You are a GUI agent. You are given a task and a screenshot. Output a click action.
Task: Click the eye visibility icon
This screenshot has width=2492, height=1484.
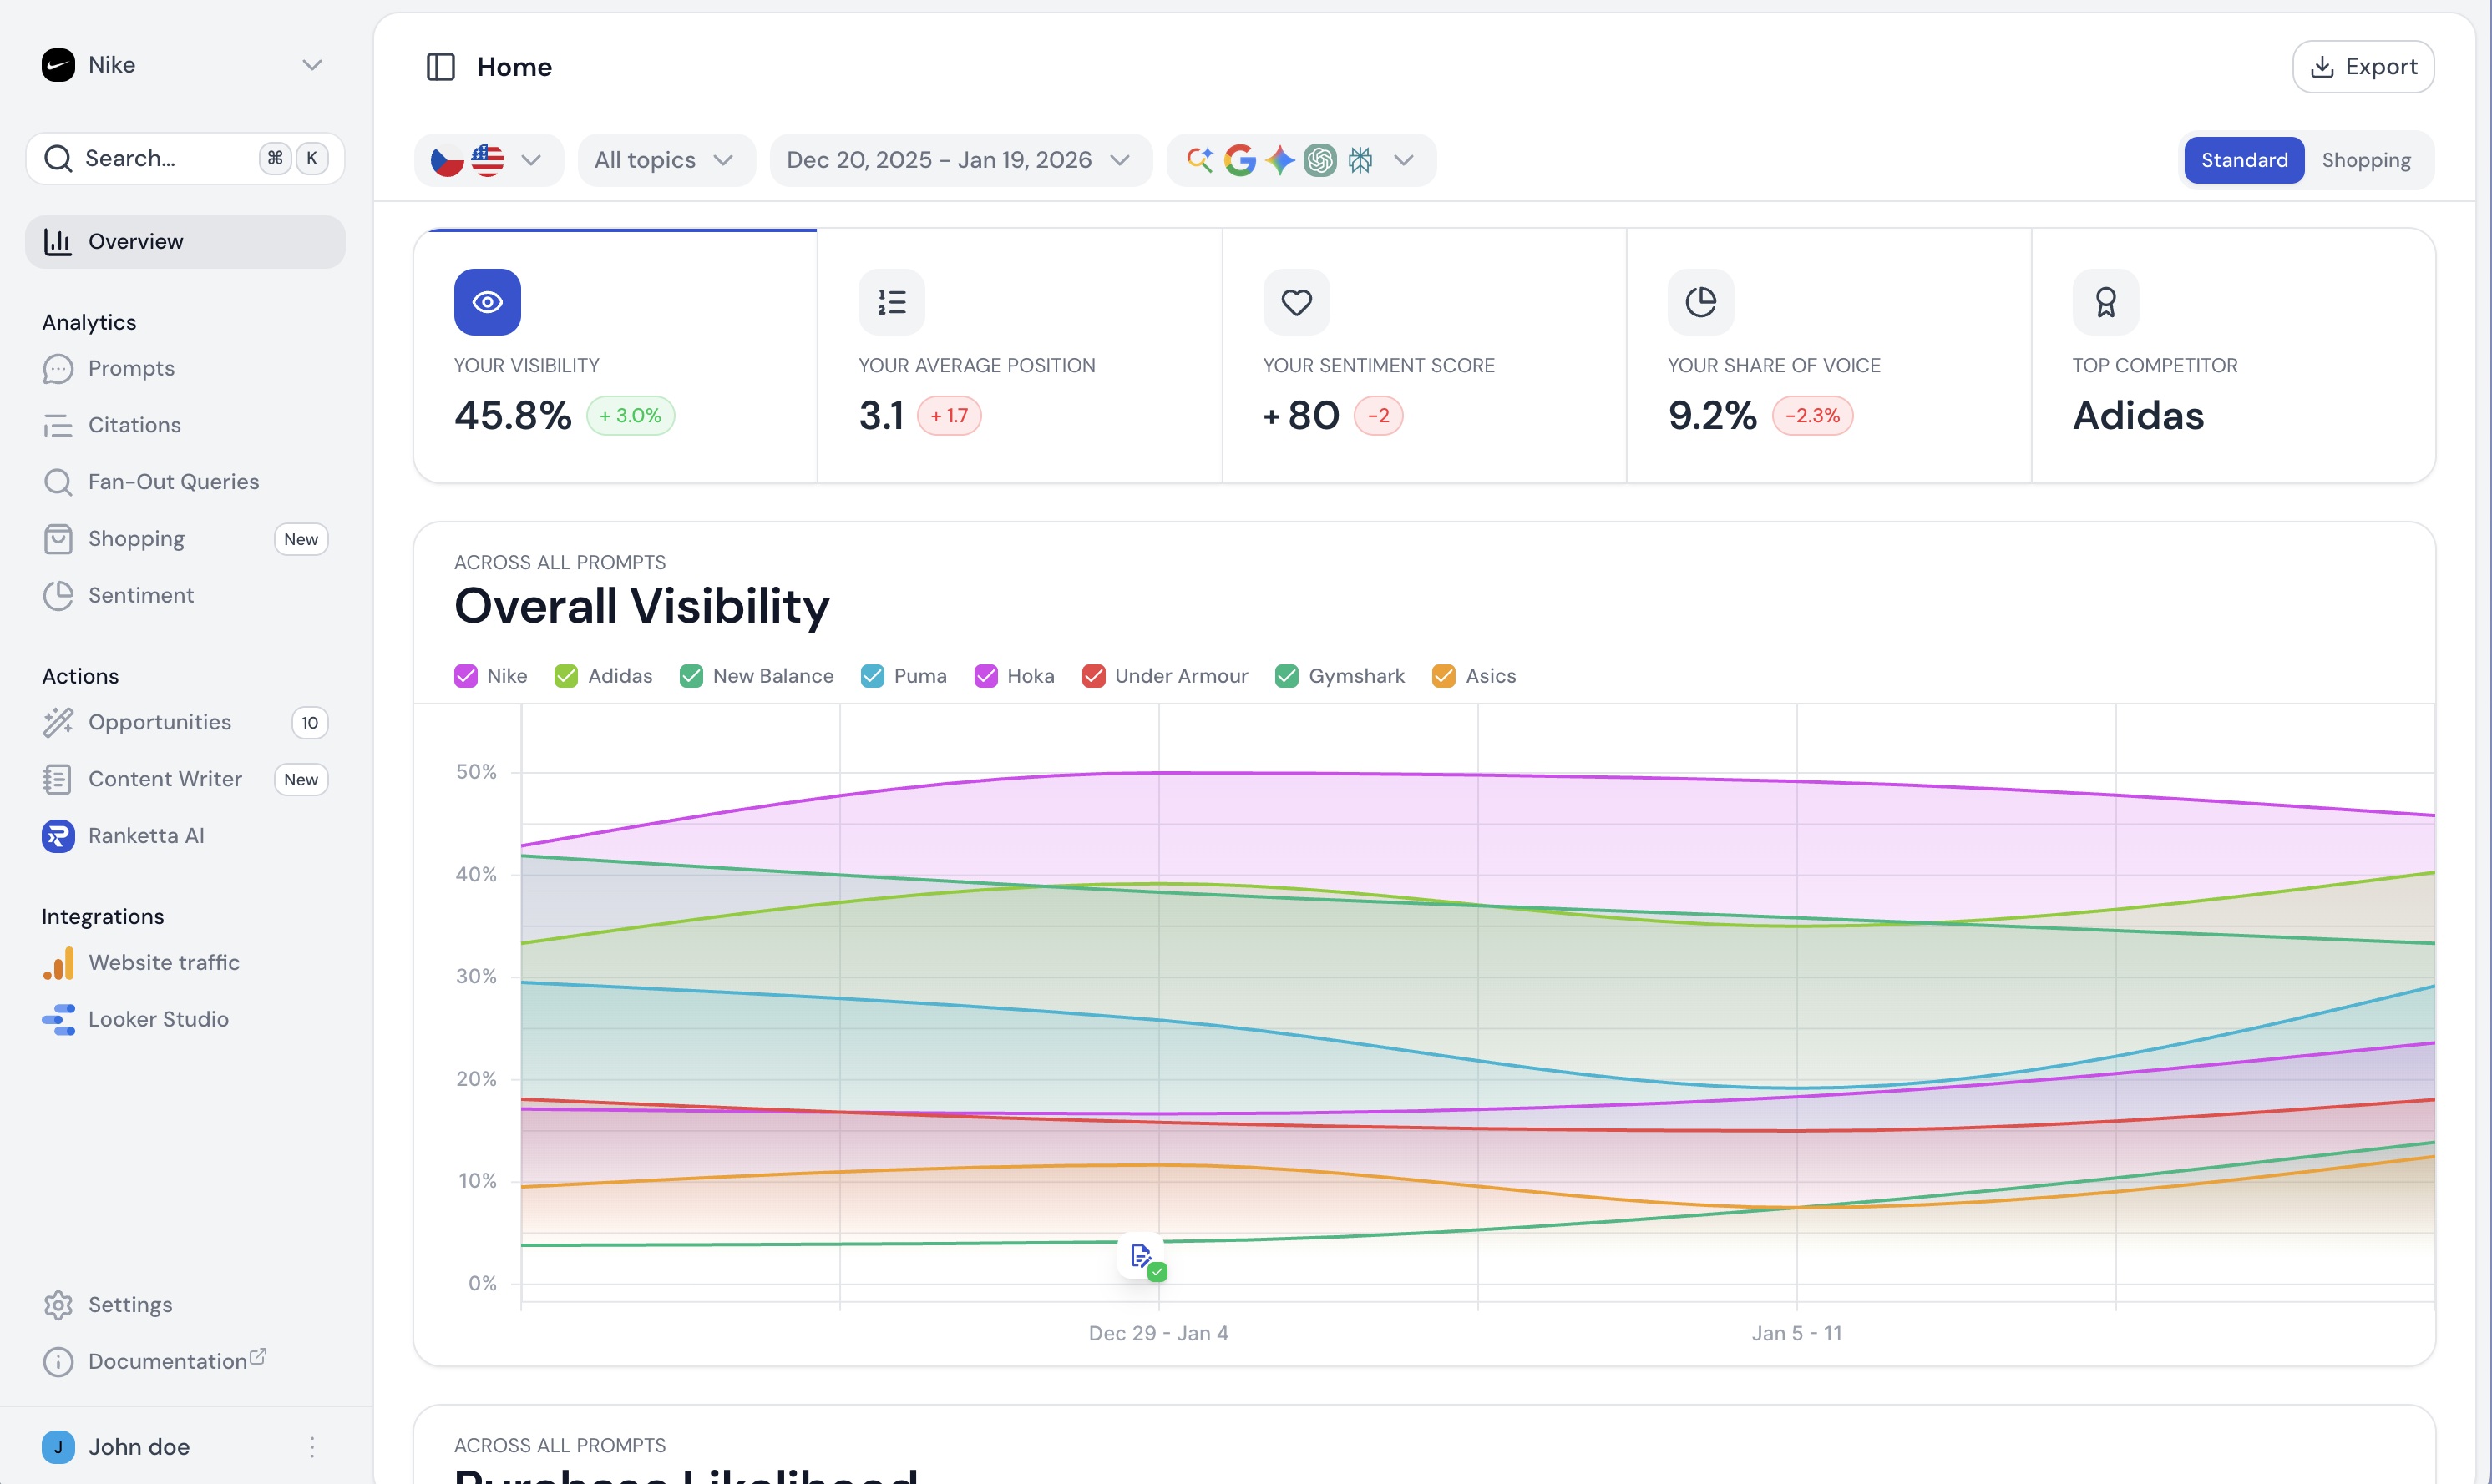pos(487,302)
